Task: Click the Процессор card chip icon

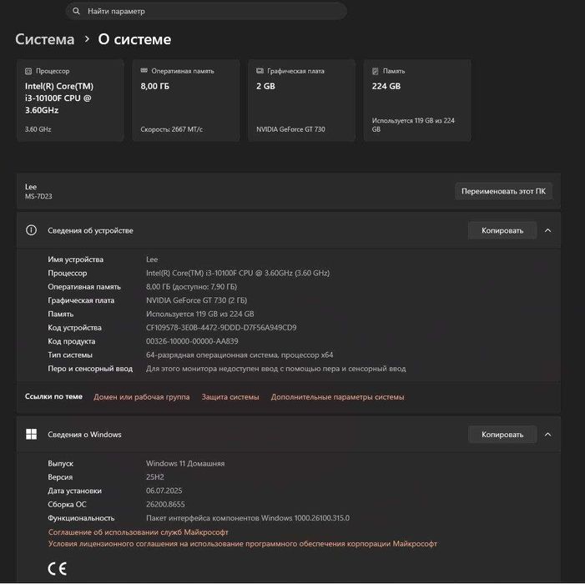Action: (28, 71)
